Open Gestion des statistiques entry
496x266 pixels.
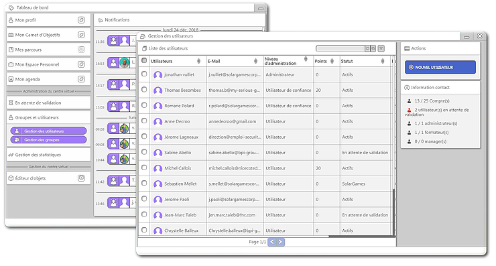point(48,155)
